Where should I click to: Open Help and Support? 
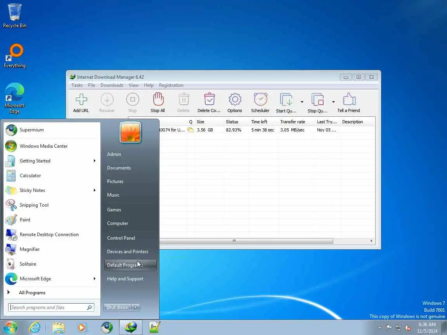[130, 279]
